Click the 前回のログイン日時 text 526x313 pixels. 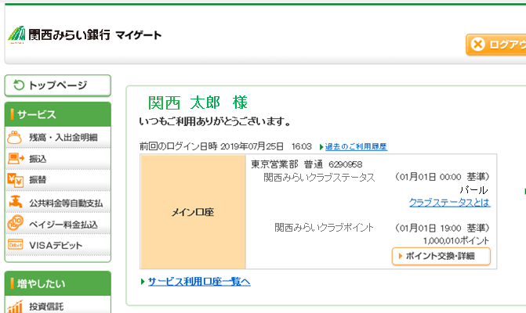[x=178, y=146]
